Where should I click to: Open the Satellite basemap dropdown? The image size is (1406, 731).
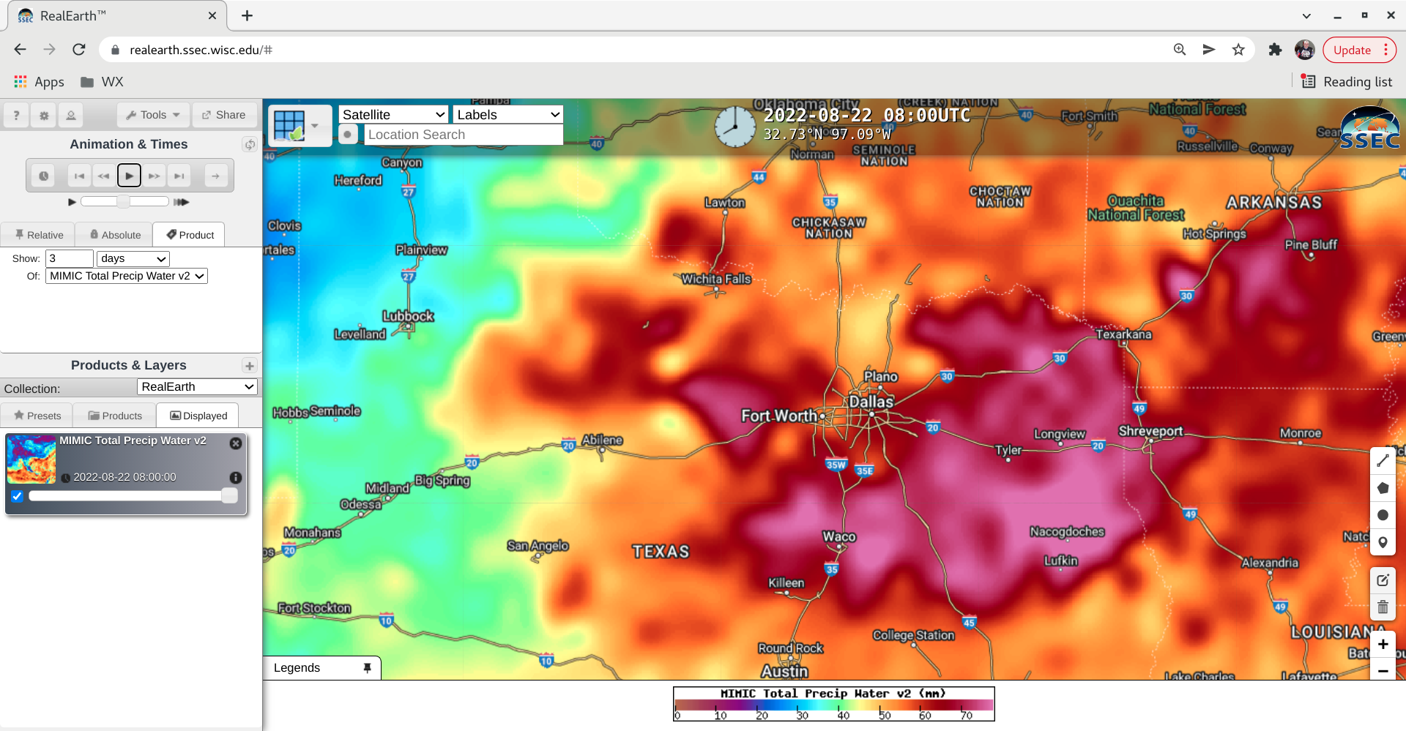tap(393, 115)
